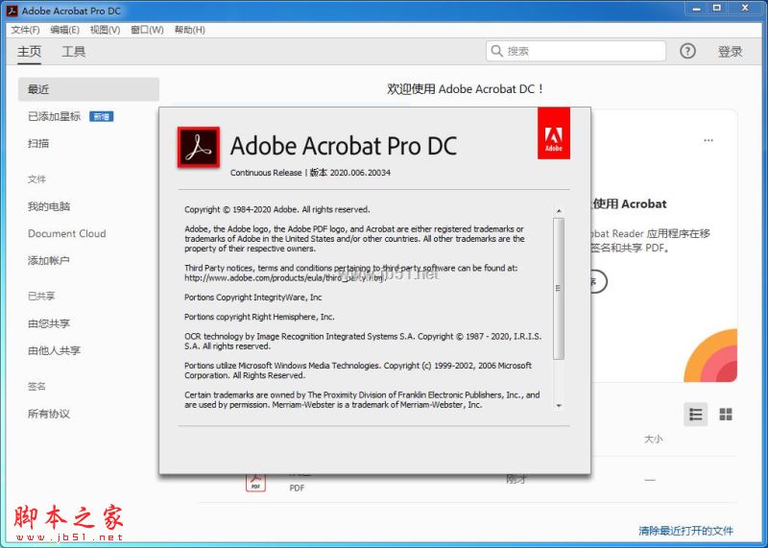Click the Portions Copyright IntegrityWare line

click(x=253, y=298)
